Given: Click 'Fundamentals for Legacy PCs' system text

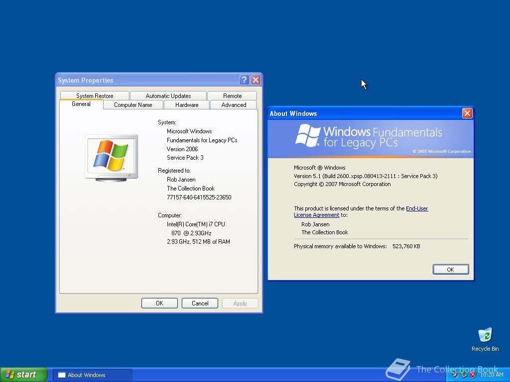Looking at the screenshot, I should click(202, 140).
